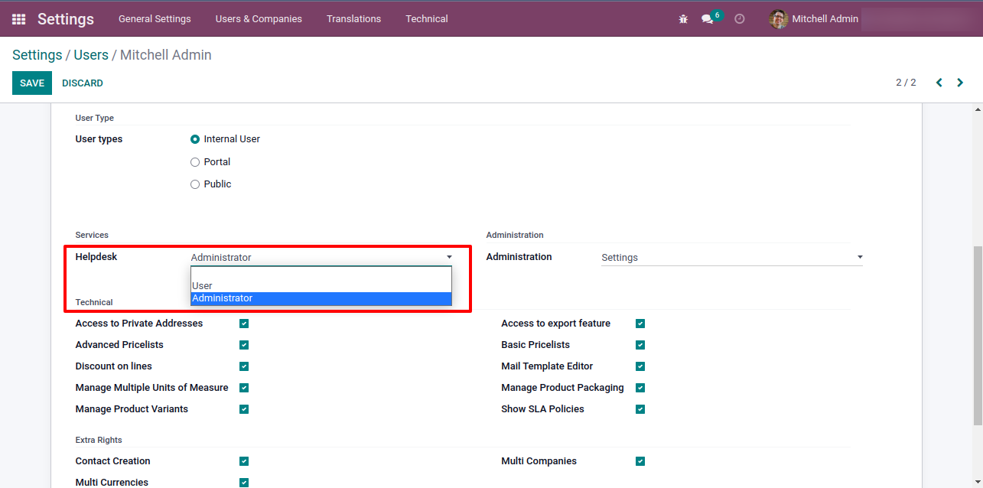Image resolution: width=983 pixels, height=488 pixels.
Task: Toggle Mail Template Editor checkbox
Action: [x=640, y=366]
